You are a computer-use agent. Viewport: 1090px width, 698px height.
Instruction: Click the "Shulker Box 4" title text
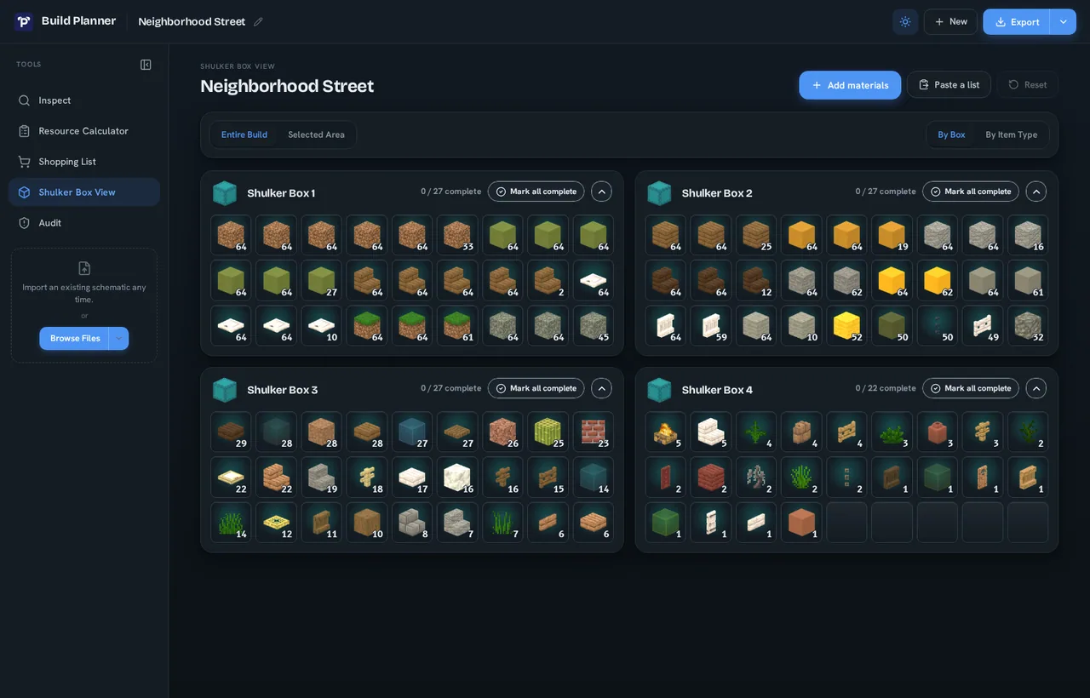point(717,390)
